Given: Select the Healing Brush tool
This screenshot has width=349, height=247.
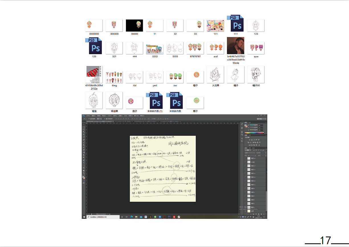Looking at the screenshot, I should click(84, 140).
